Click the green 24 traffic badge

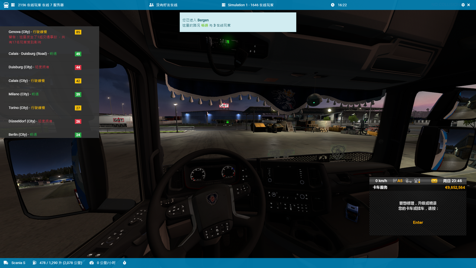[78, 135]
